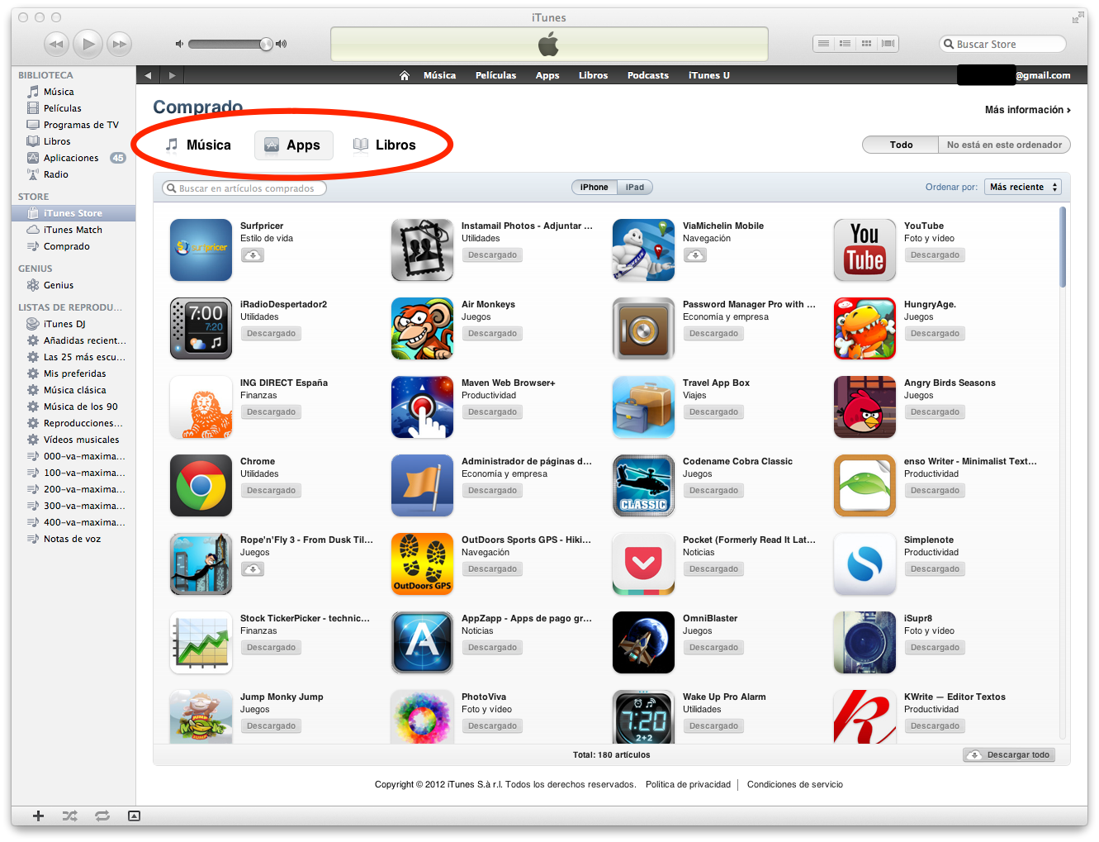This screenshot has width=1099, height=842.
Task: Switch filter to iPad apps
Action: [x=635, y=187]
